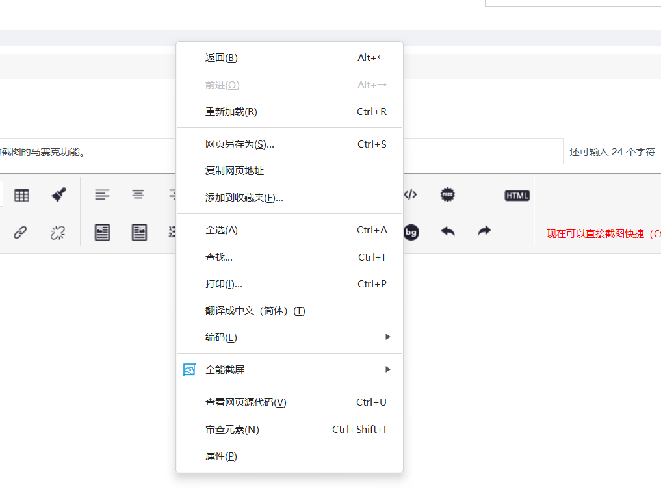Click the remove link broken-chain icon

(x=58, y=232)
